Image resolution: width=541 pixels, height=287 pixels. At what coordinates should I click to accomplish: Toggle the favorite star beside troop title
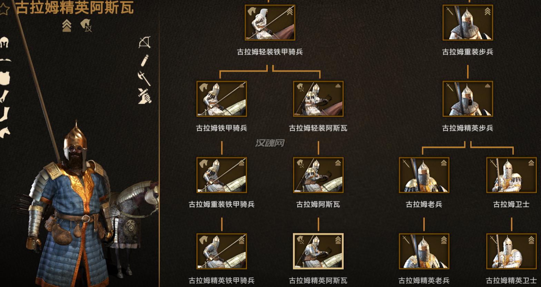(4, 9)
